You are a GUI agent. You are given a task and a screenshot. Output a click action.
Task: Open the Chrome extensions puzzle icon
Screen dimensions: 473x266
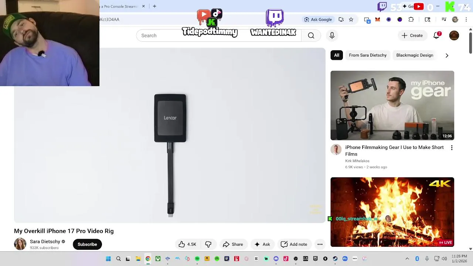(411, 20)
